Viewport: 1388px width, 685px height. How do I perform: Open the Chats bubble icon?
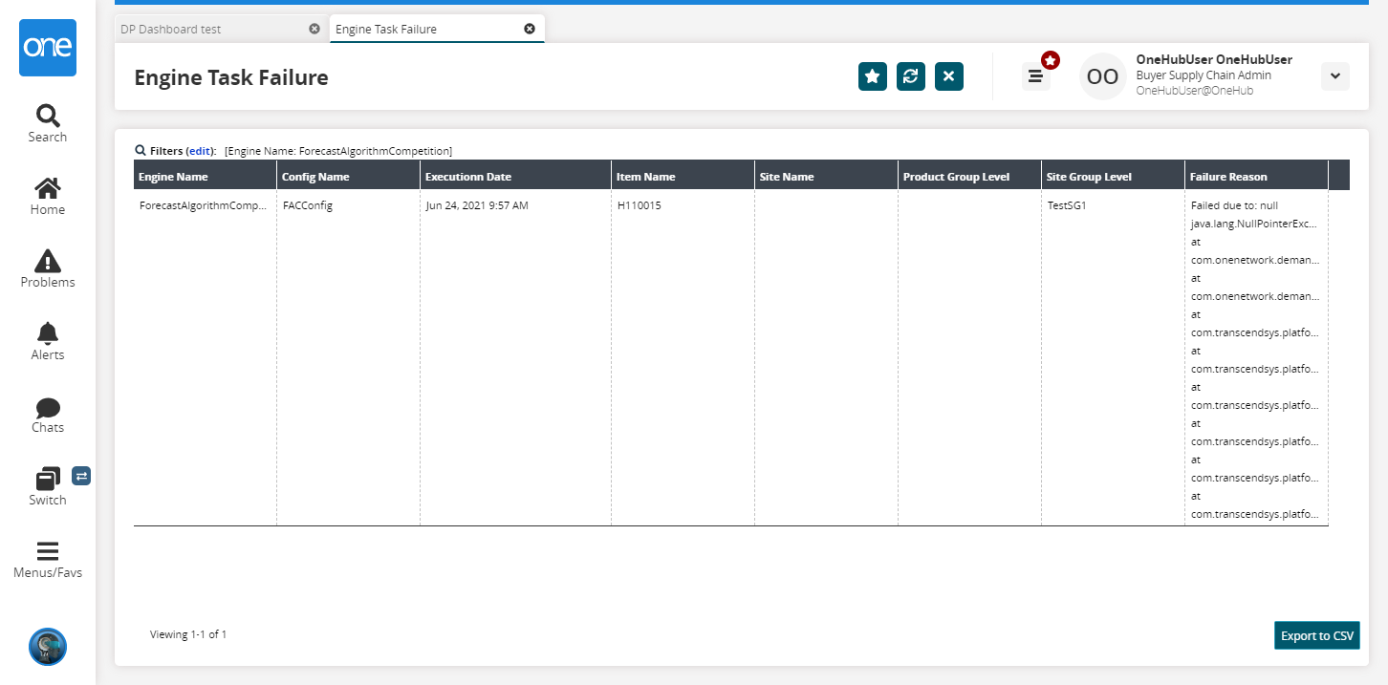(48, 408)
